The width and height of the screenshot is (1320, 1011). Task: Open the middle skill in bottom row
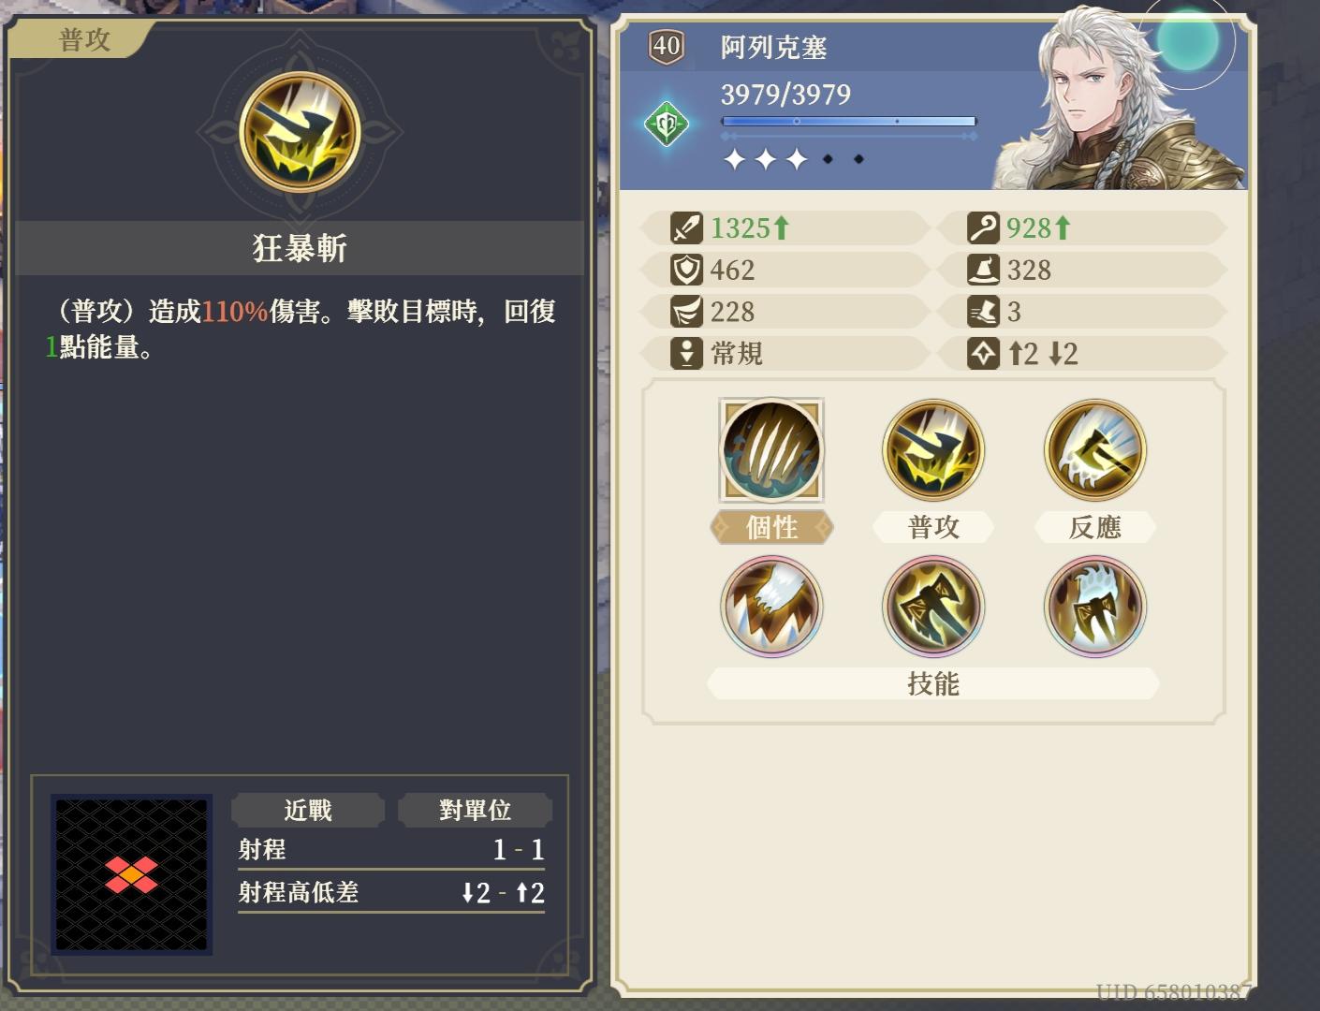933,607
